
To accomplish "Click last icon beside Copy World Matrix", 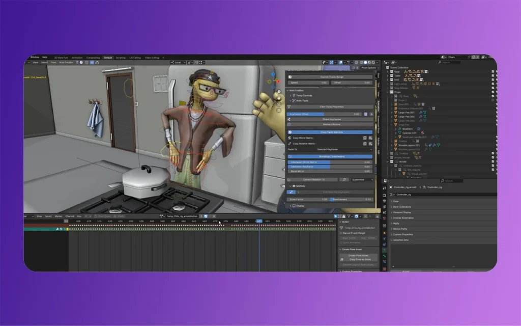I will click(x=370, y=138).
